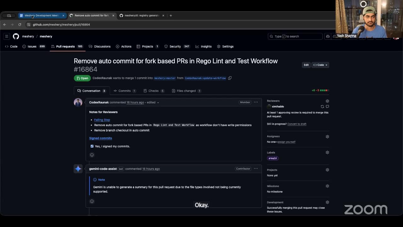The image size is (403, 227).
Task: Click gemini-code-assist username link
Action: coord(103,169)
